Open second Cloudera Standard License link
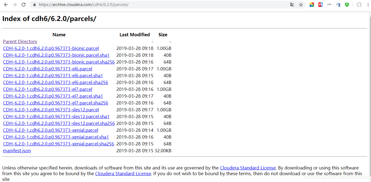The image size is (371, 182). [123, 174]
